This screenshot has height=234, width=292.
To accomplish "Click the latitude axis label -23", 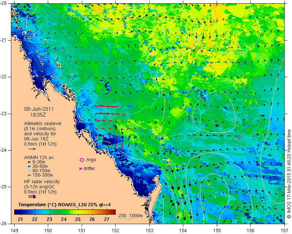I will click(3, 113).
